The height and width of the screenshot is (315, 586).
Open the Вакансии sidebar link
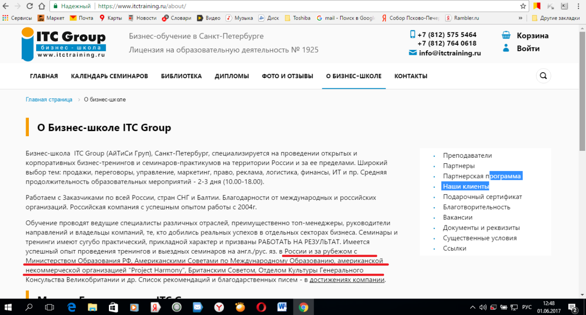(458, 217)
